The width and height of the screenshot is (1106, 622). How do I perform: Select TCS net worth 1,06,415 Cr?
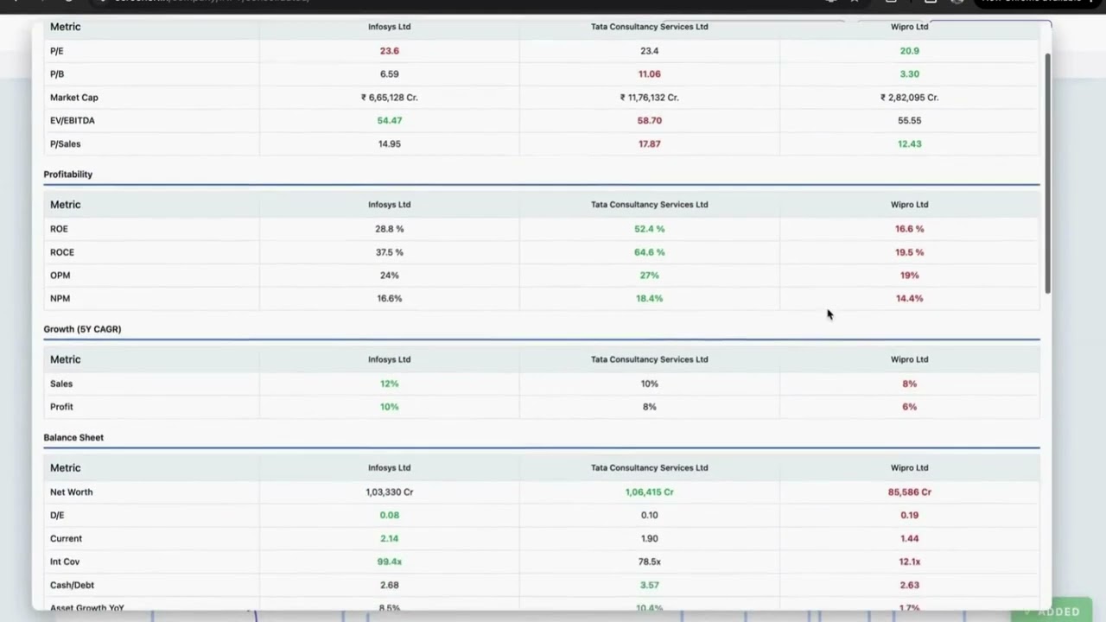tap(650, 492)
